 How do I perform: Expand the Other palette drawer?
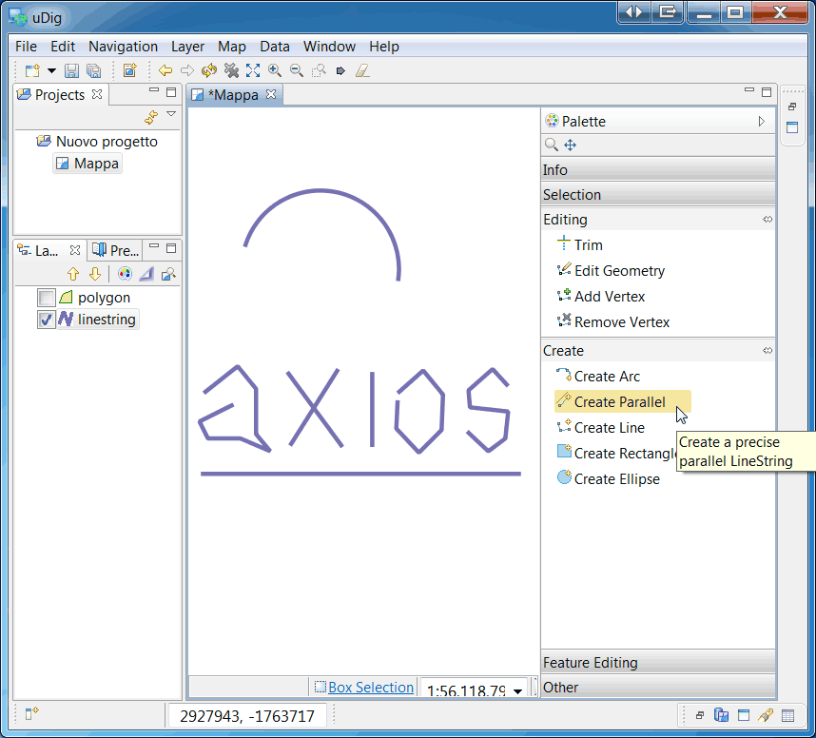(x=658, y=688)
